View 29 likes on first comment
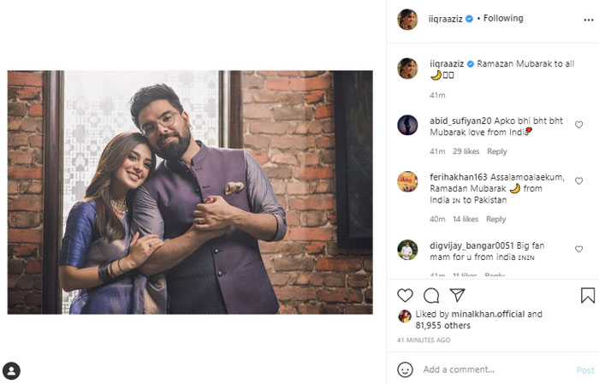This screenshot has width=599, height=384. [466, 151]
